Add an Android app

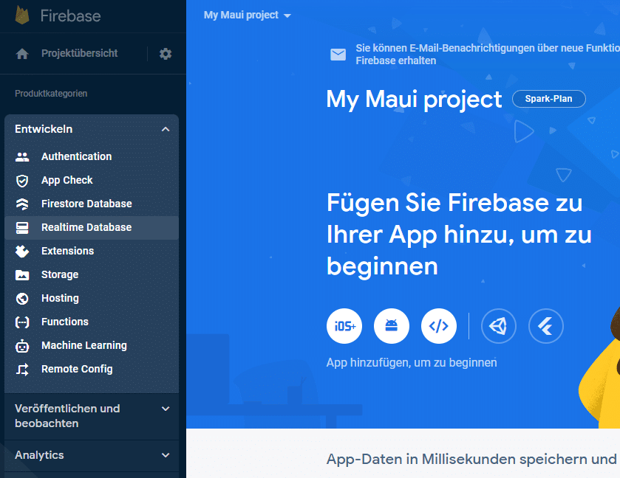[x=392, y=326]
